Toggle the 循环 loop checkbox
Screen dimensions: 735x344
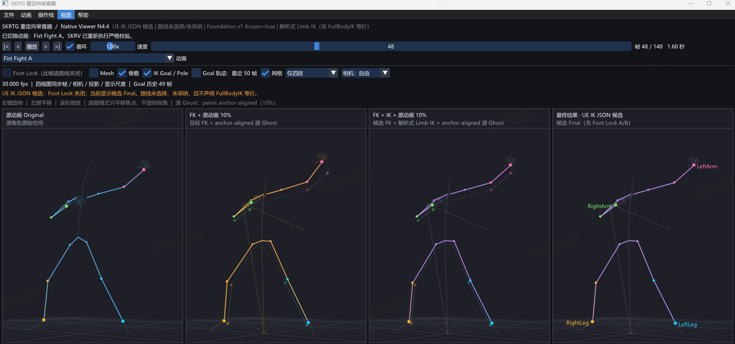(70, 46)
